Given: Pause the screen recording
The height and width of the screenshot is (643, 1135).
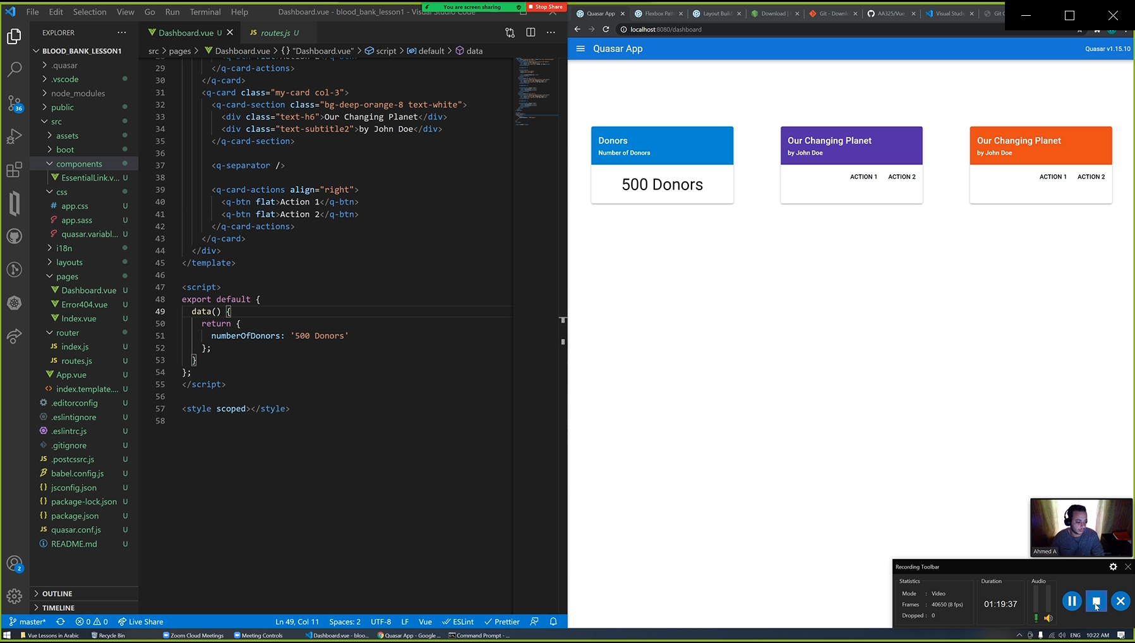Looking at the screenshot, I should coord(1072,601).
